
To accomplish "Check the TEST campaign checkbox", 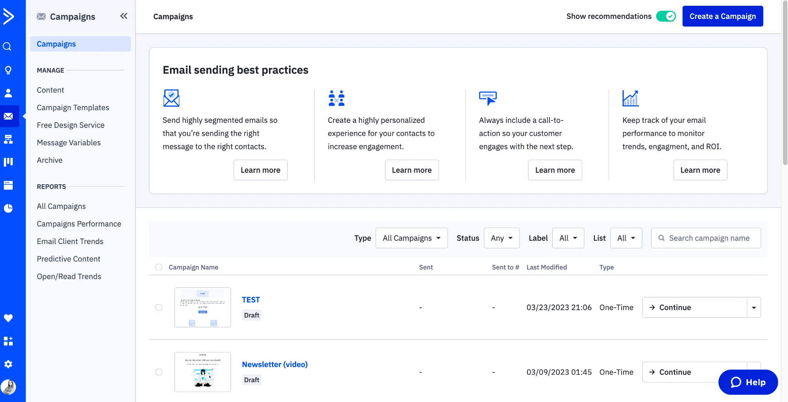I will pyautogui.click(x=159, y=307).
